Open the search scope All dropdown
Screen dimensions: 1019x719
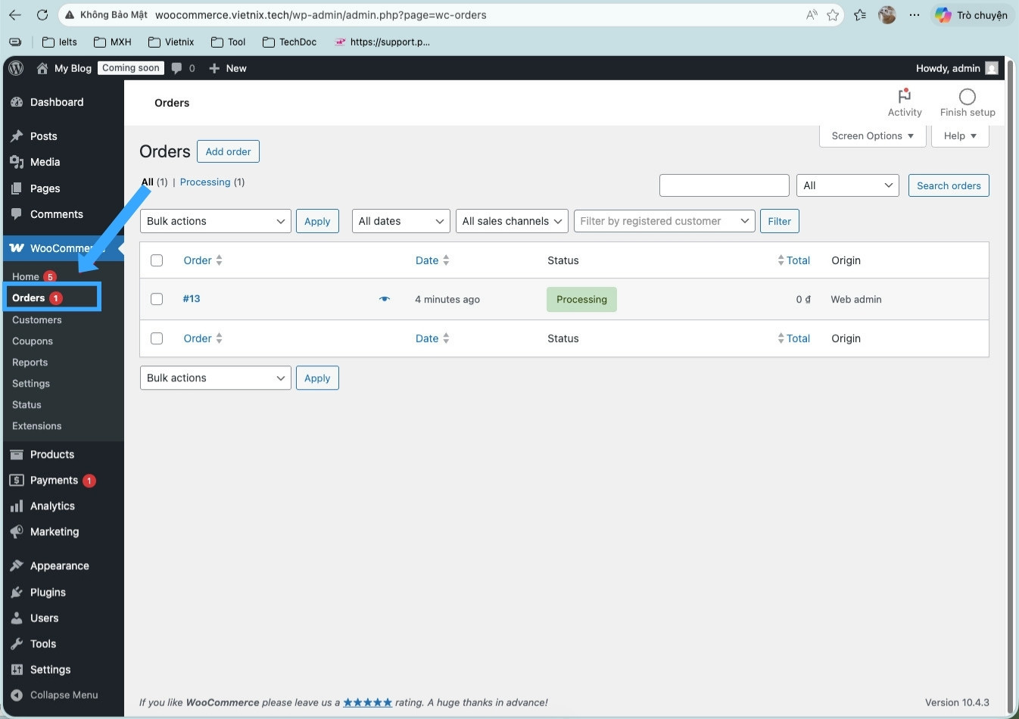tap(848, 185)
